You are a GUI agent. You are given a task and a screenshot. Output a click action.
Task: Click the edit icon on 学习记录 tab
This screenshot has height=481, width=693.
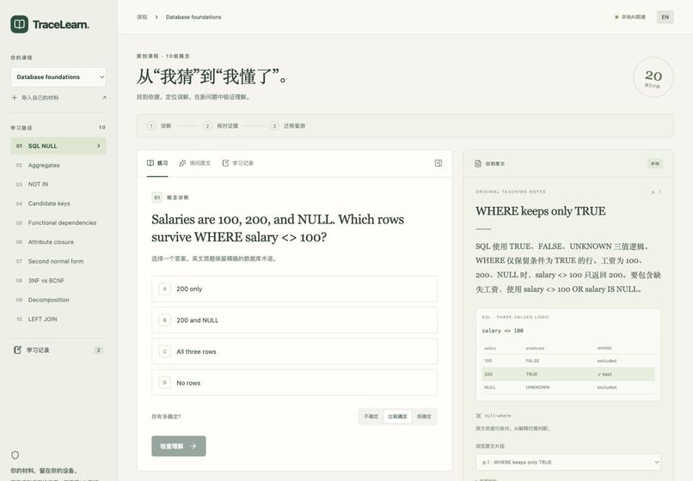[225, 163]
